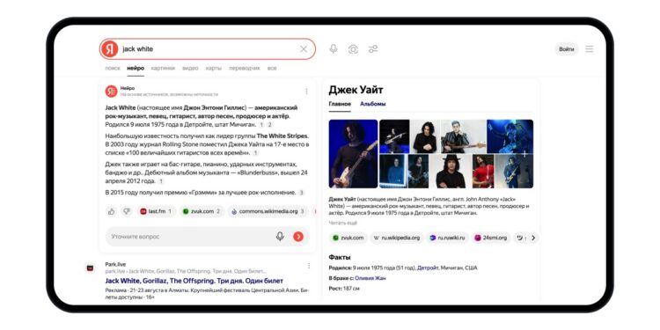Open the переводчик tab
660x330 pixels.
tap(245, 68)
